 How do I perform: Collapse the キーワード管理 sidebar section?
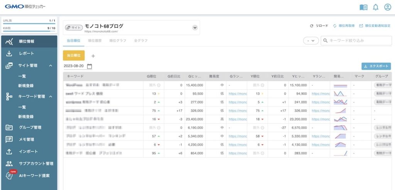51,96
